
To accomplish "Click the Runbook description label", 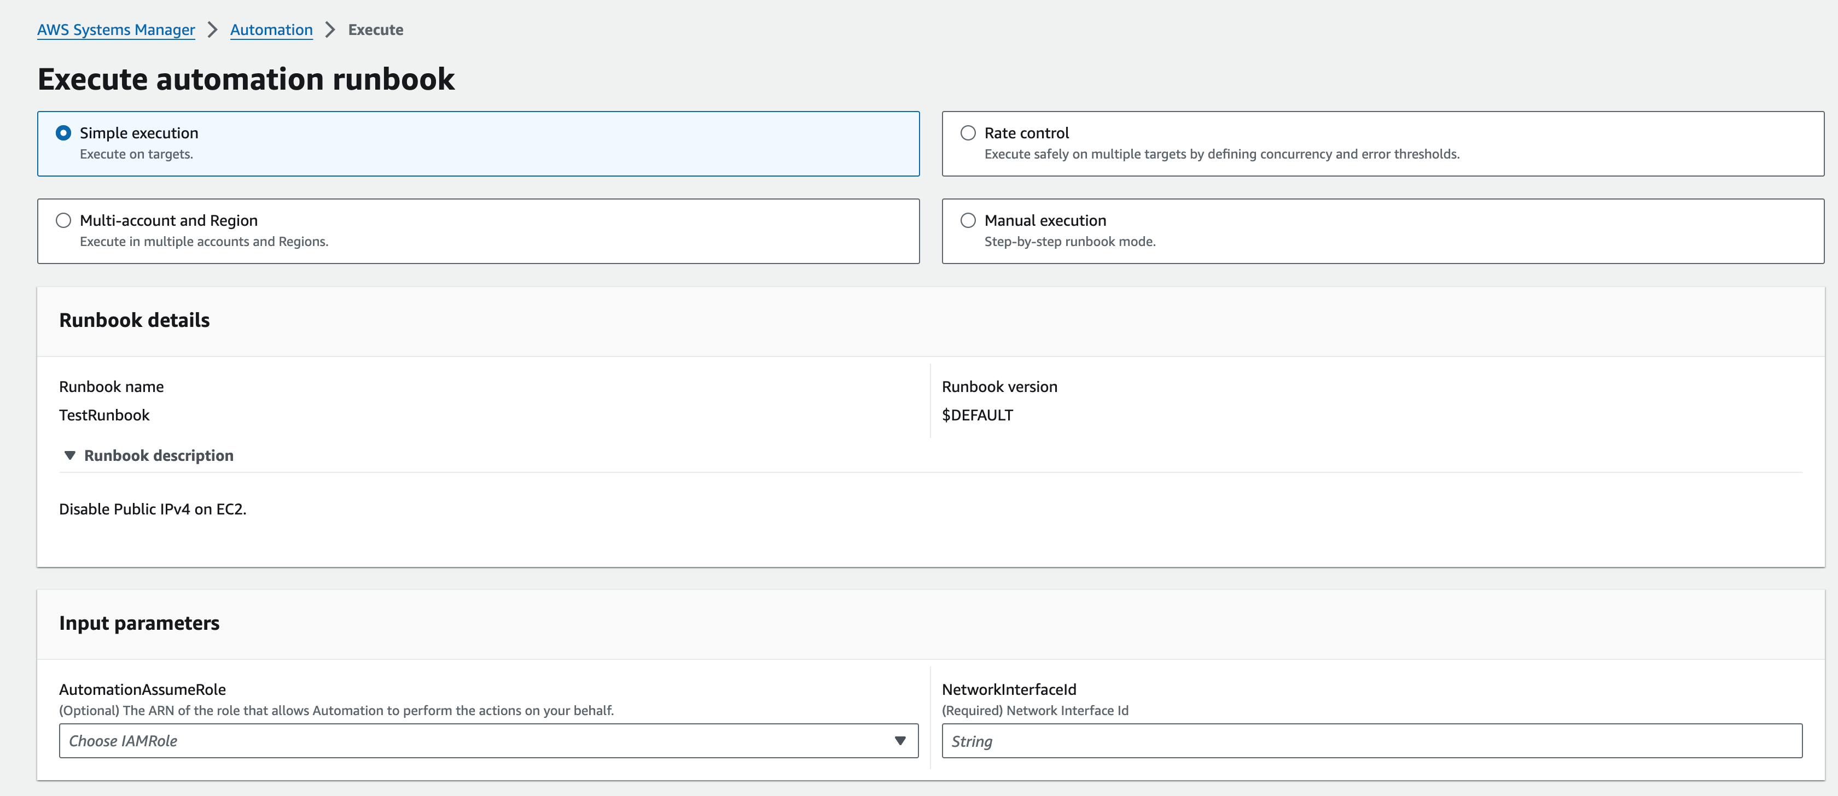I will click(159, 456).
